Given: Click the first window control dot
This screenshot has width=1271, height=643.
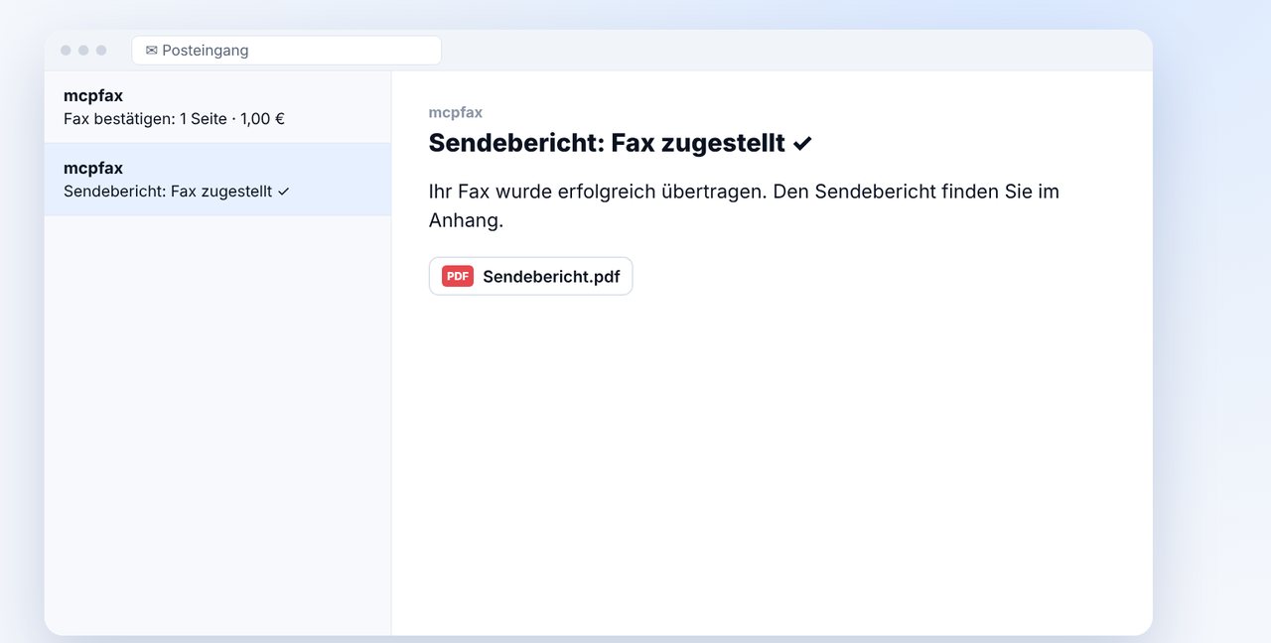Looking at the screenshot, I should click(66, 51).
